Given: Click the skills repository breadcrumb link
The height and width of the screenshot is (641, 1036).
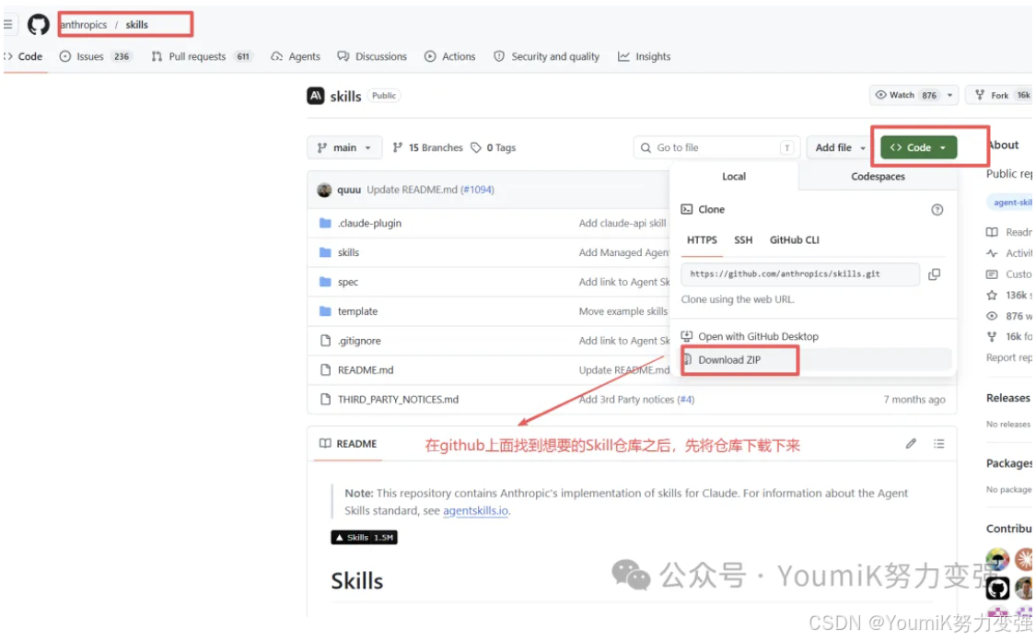Looking at the screenshot, I should [137, 25].
